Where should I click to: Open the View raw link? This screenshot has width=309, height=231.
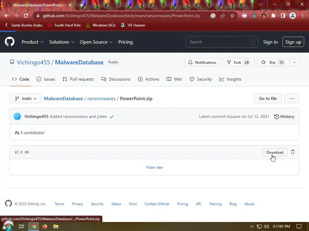pyautogui.click(x=154, y=167)
